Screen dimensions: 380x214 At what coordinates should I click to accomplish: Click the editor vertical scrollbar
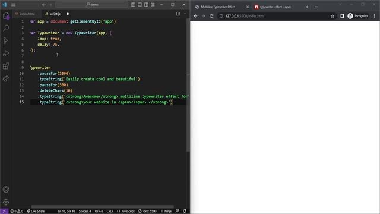(x=188, y=86)
